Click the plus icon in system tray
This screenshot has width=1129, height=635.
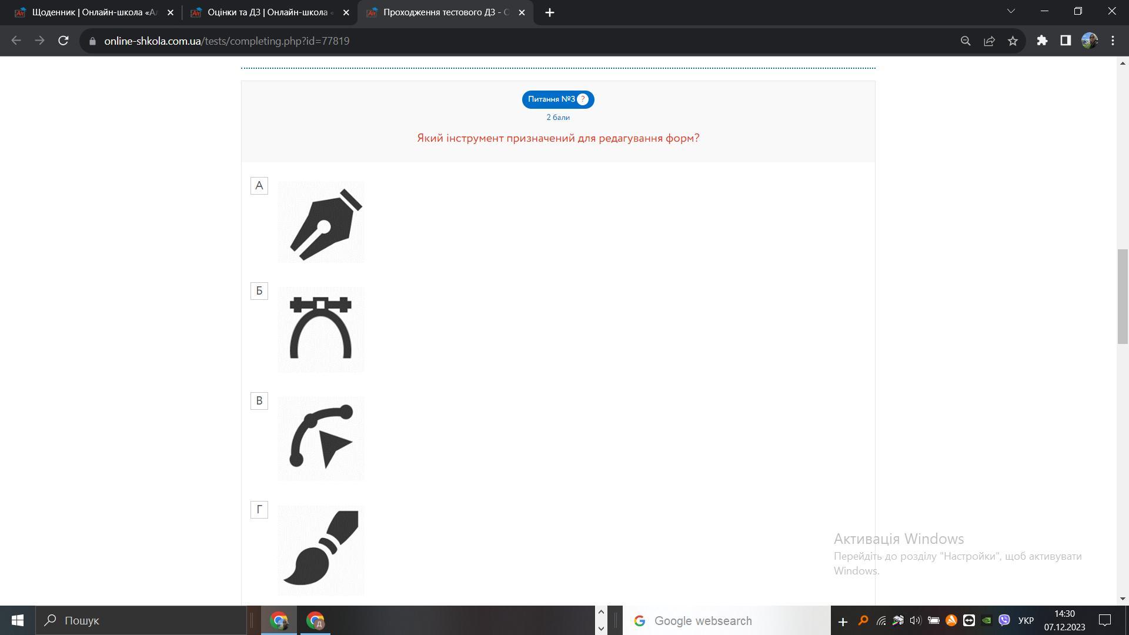pos(843,621)
